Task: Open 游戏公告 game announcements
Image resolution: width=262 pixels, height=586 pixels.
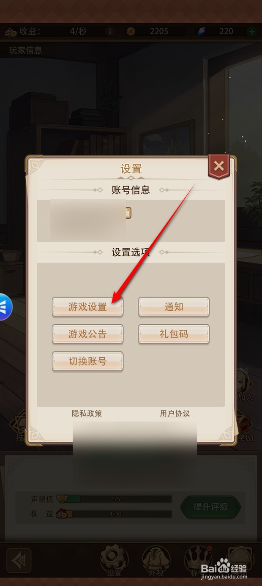Action: click(x=87, y=334)
